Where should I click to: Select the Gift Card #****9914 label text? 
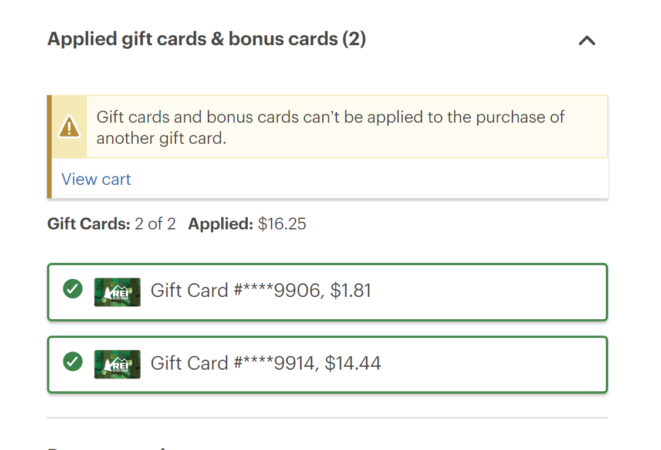click(235, 363)
